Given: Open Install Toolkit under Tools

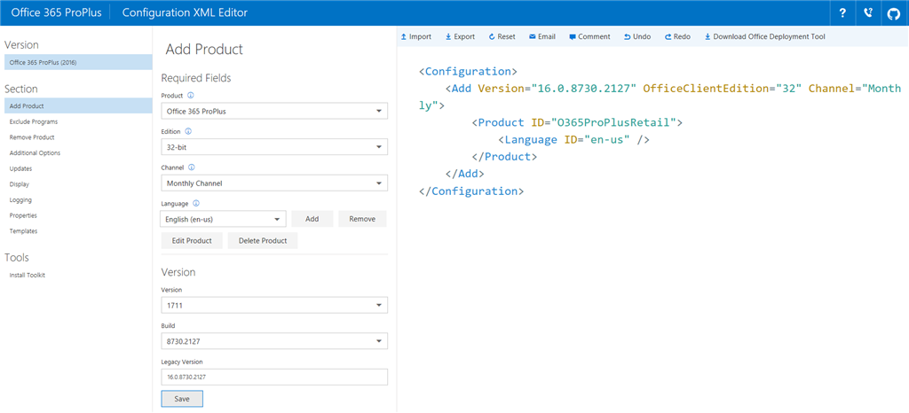Looking at the screenshot, I should 28,275.
